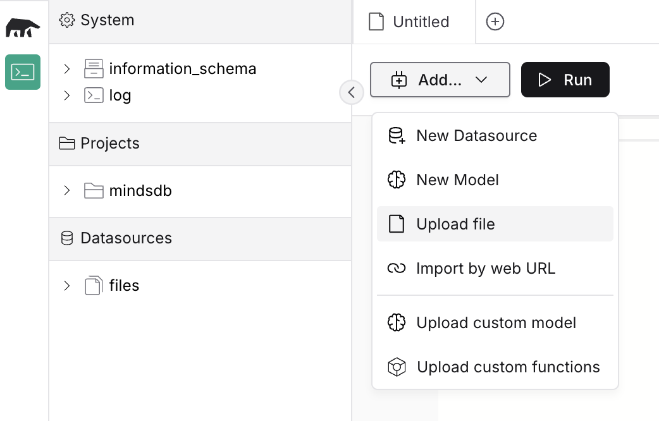Click the mindsdb project folder icon
Viewport: 659px width, 421px height.
94,190
